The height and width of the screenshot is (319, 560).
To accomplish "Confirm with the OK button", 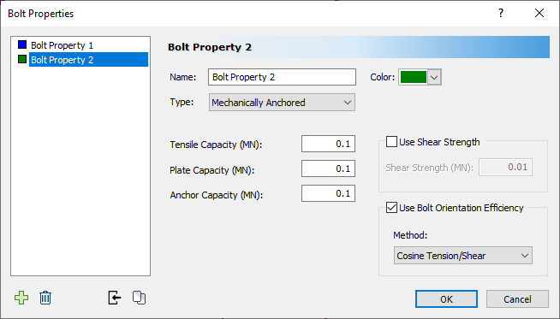I will pyautogui.click(x=446, y=298).
